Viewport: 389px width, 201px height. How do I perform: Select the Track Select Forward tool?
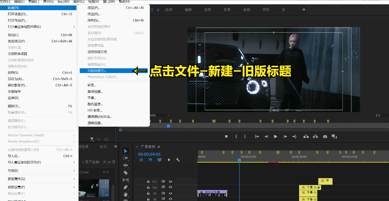point(125,158)
